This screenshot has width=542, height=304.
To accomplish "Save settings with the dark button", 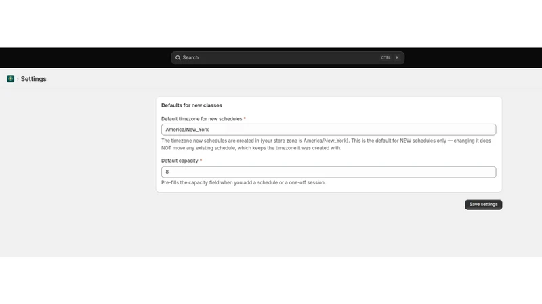I will (483, 205).
